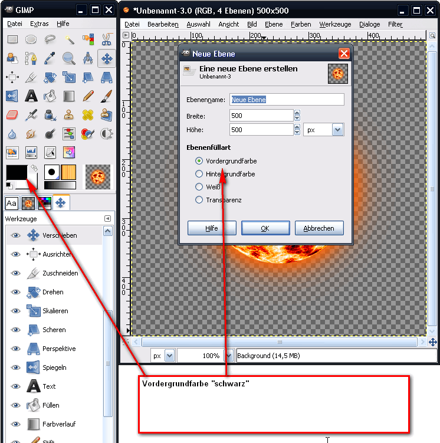Open the px unit dropdown in dialog

pos(337,130)
